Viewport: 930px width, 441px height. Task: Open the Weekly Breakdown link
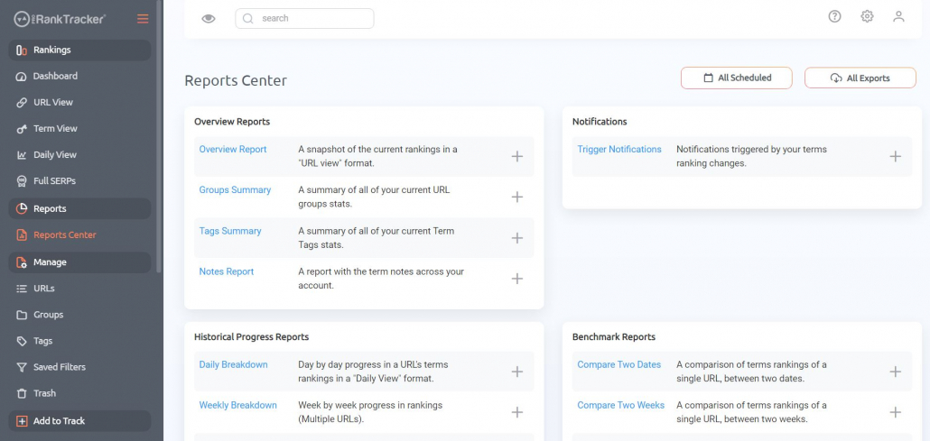click(237, 406)
